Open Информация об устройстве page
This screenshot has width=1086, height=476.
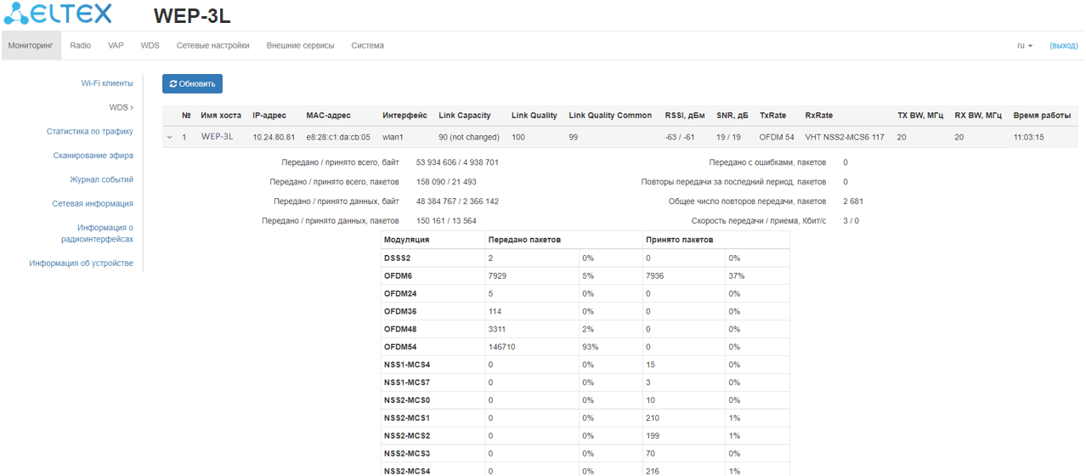pyautogui.click(x=81, y=263)
